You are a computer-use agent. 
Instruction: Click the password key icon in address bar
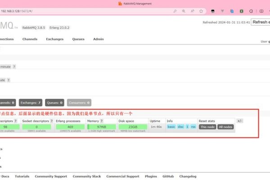click(175, 11)
